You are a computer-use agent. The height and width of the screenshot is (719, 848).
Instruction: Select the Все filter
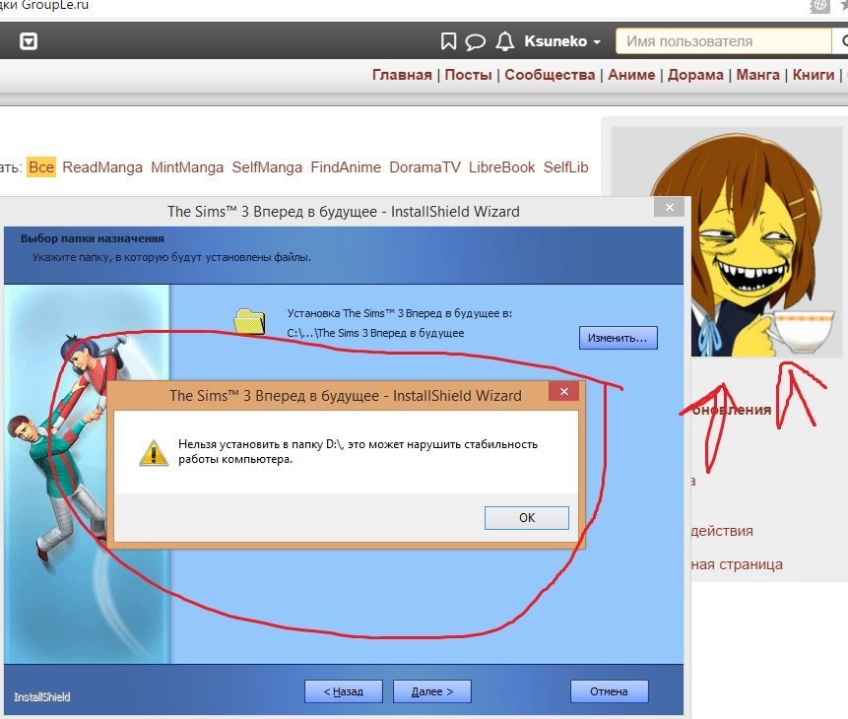click(x=41, y=167)
